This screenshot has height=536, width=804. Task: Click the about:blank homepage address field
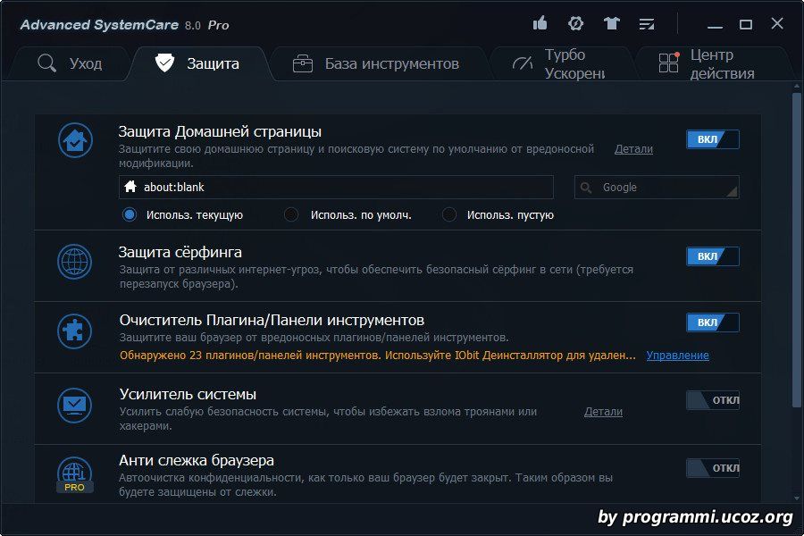(x=336, y=188)
